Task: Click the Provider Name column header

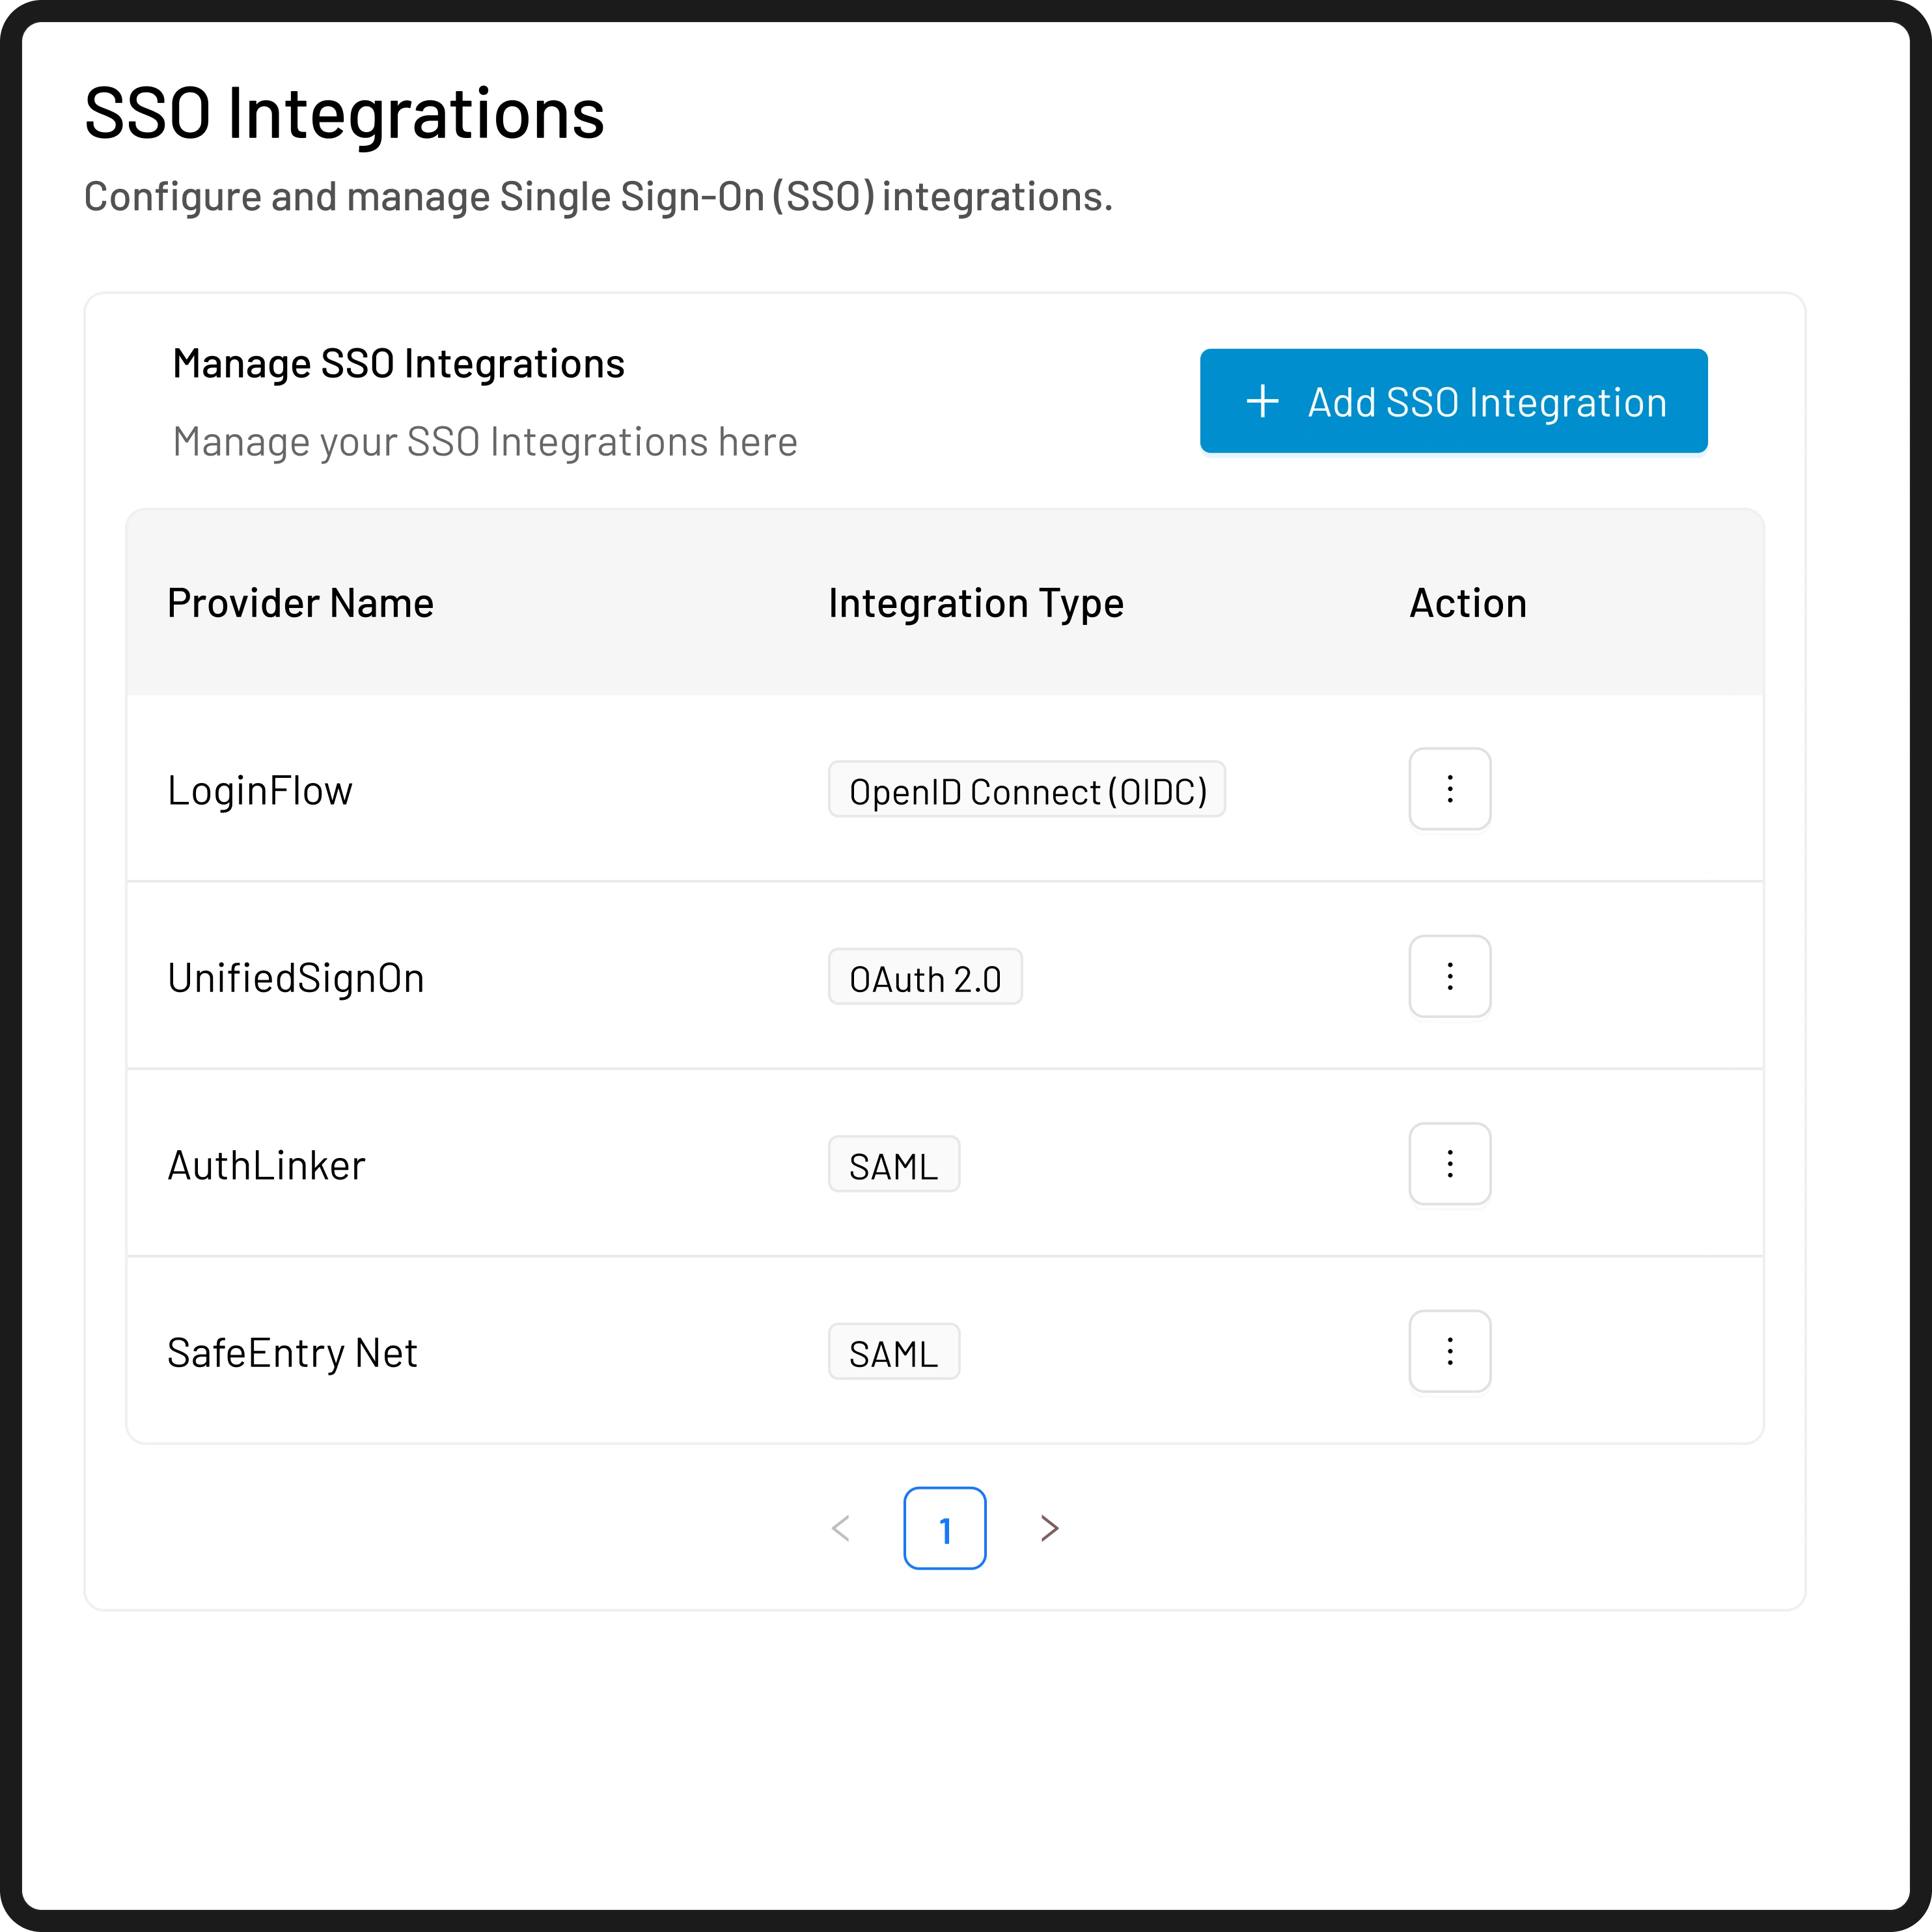Action: [x=300, y=603]
